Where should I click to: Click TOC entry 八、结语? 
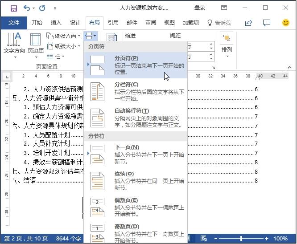point(24,180)
